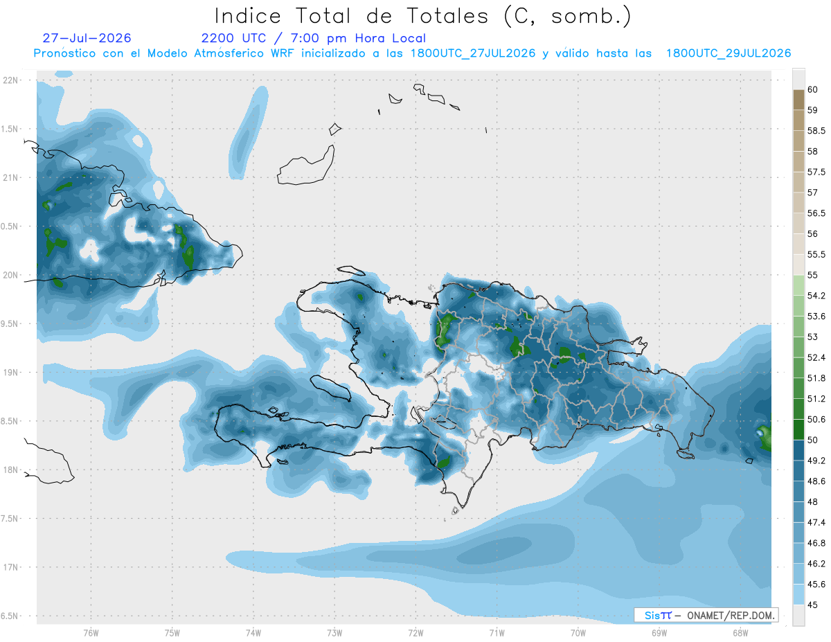Select the '70W' longitude label
831x642 pixels.
click(x=578, y=633)
